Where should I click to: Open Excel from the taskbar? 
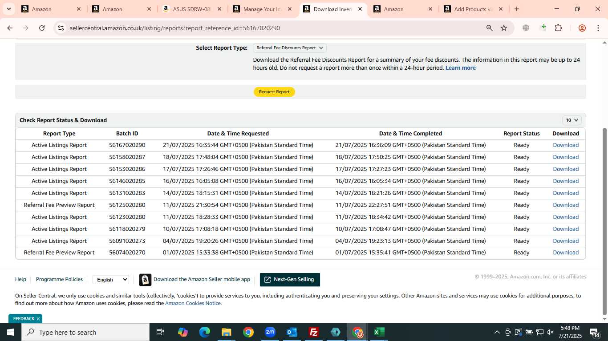[379, 332]
